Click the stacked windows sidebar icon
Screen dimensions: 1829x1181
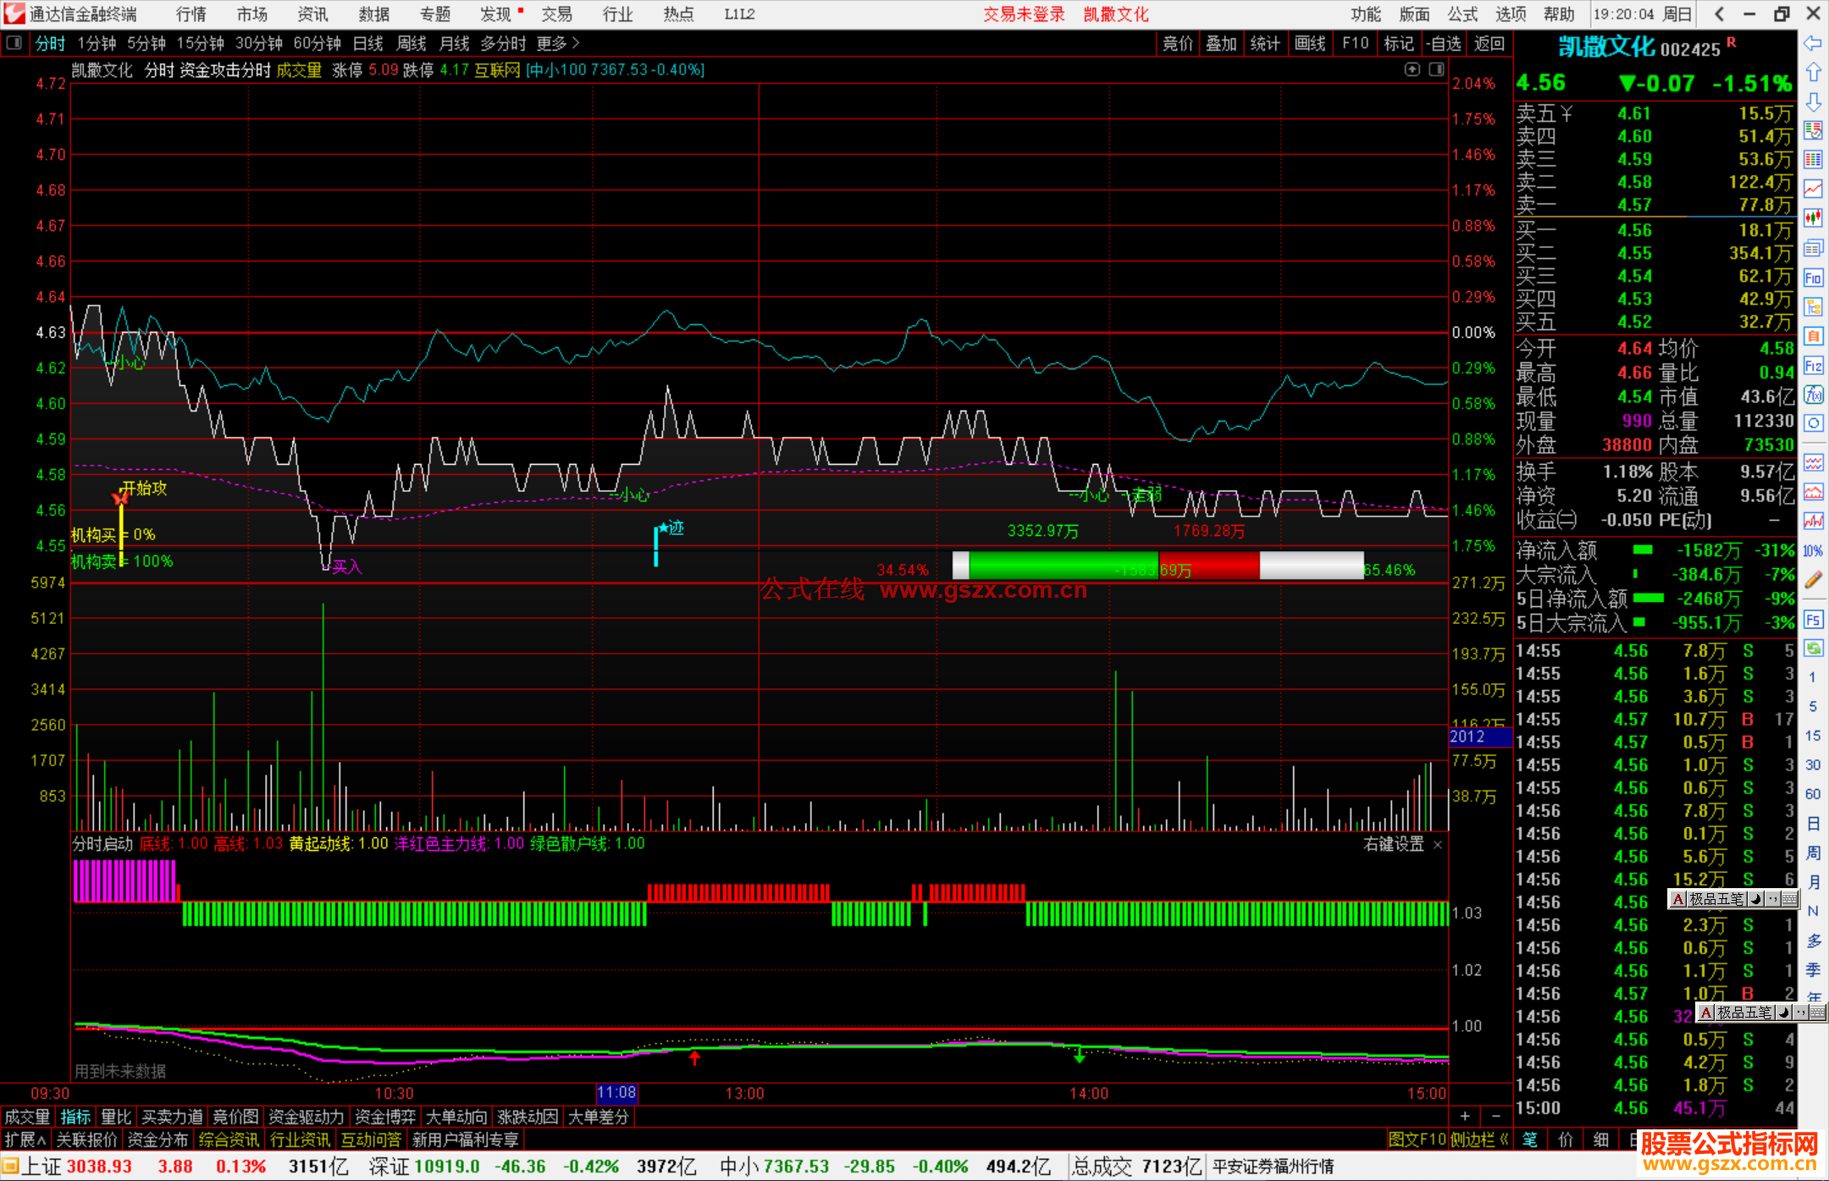click(1813, 248)
